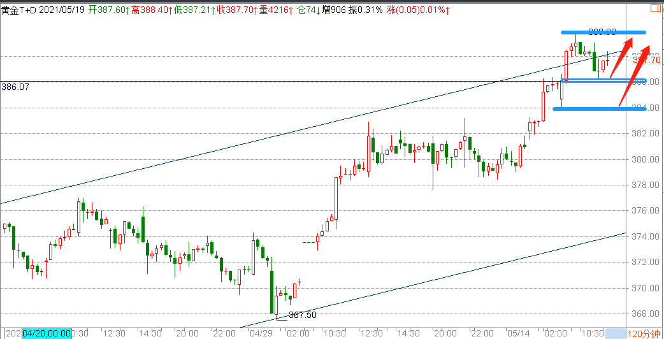This screenshot has height=339, width=664.
Task: Click the 量4216 volume readout
Action: click(x=276, y=11)
